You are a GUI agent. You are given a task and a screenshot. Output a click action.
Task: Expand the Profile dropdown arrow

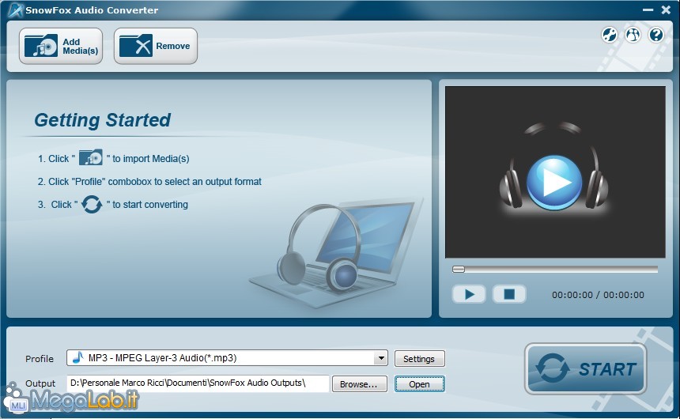[x=381, y=358]
